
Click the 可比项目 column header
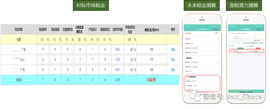tap(19, 30)
